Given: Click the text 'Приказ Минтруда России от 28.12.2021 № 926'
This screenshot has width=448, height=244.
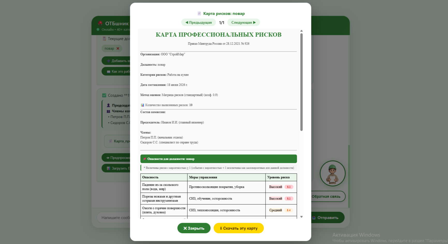Looking at the screenshot, I should [x=218, y=44].
